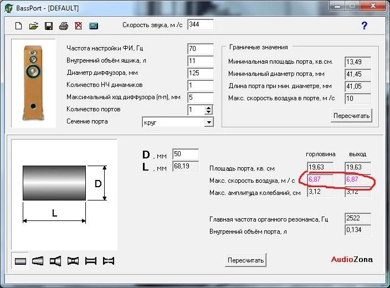Select the horn-shaped port flared on the right

[55, 261]
